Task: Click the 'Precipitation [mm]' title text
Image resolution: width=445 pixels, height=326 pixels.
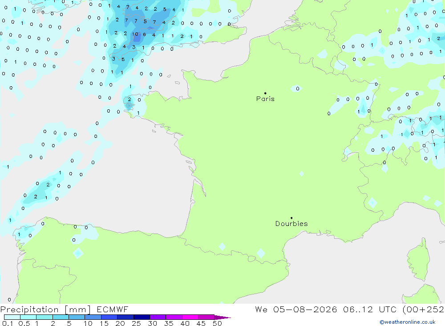Action: 45,310
